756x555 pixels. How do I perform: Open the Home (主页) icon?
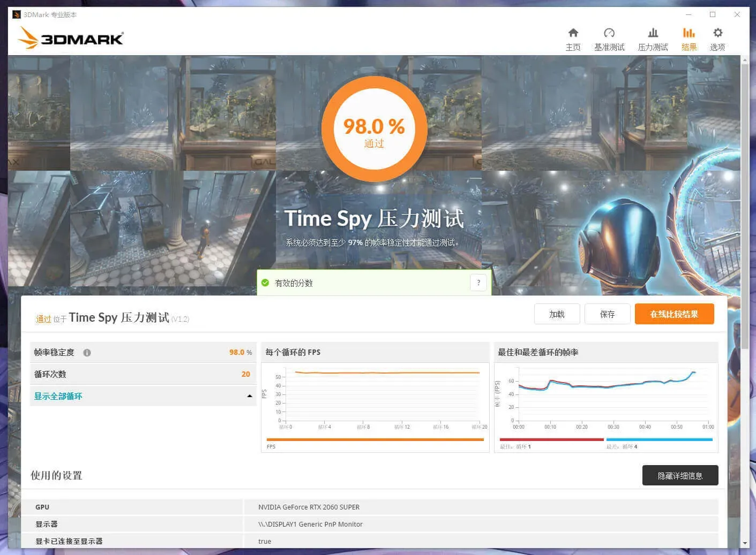click(573, 33)
